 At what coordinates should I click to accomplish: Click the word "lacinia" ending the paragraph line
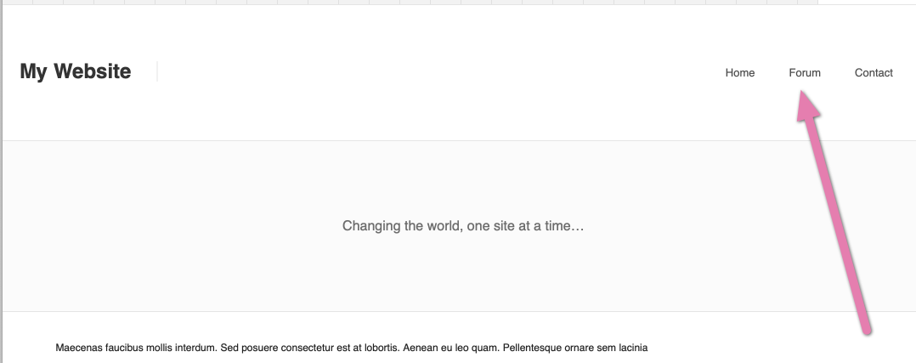pos(630,348)
